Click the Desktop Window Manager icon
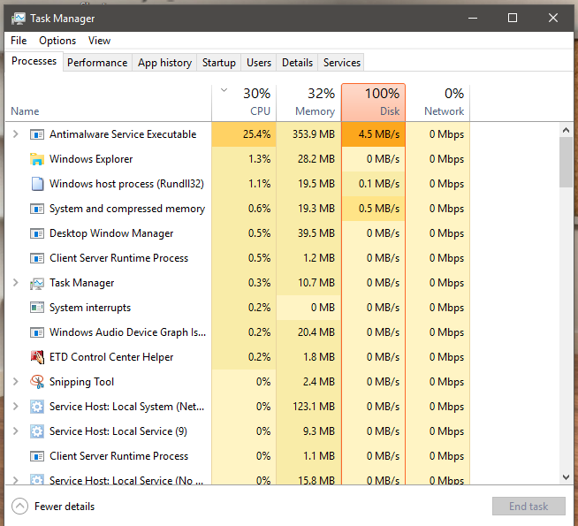The height and width of the screenshot is (526, 578). [x=37, y=233]
